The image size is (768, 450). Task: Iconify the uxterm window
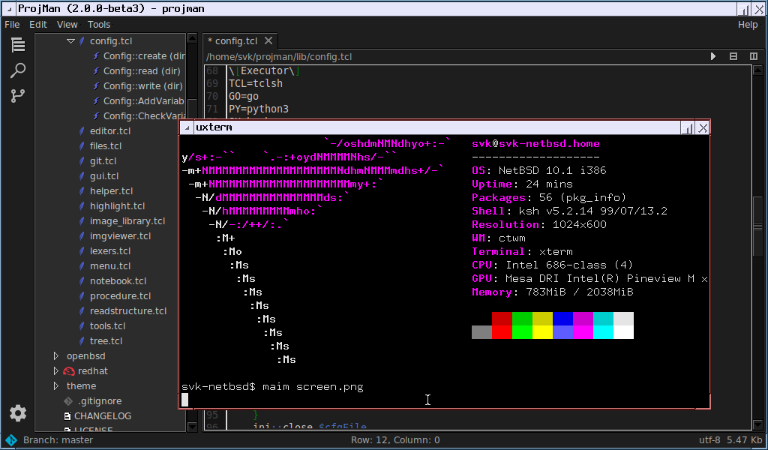pyautogui.click(x=688, y=127)
